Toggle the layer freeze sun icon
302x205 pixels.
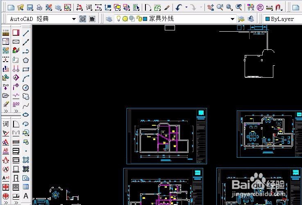tap(125, 19)
